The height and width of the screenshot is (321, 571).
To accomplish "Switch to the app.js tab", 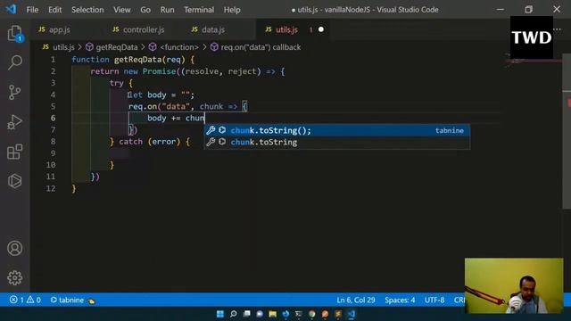I will click(x=54, y=29).
